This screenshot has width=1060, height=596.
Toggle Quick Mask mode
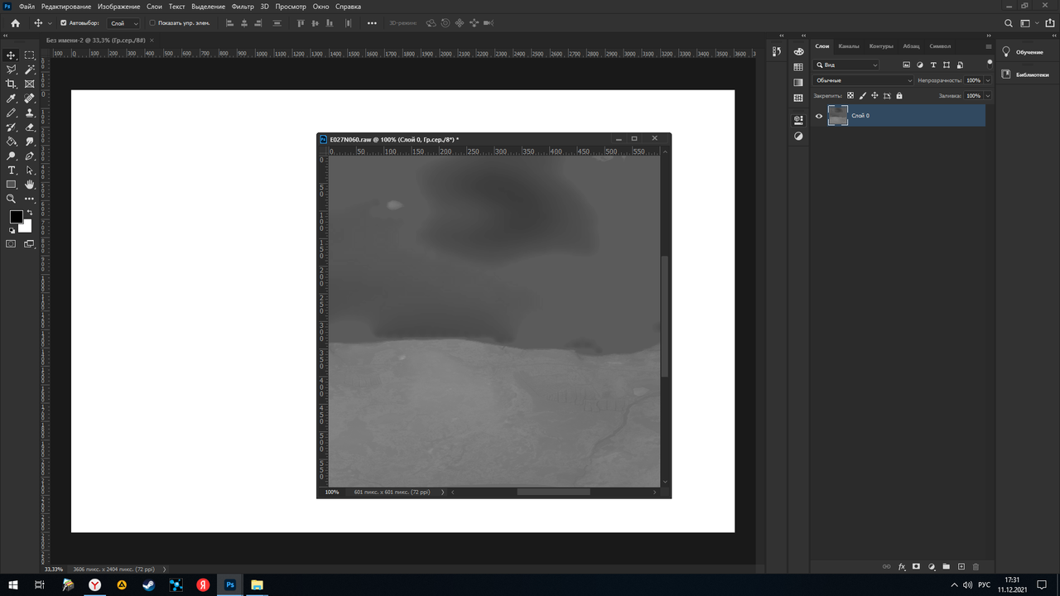[12, 244]
